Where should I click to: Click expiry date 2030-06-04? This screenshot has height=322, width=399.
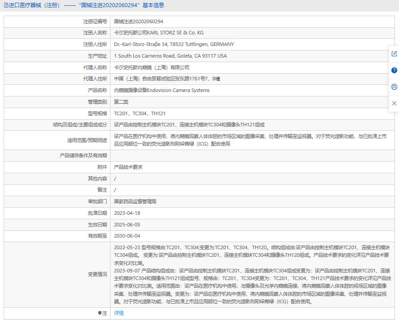click(127, 236)
